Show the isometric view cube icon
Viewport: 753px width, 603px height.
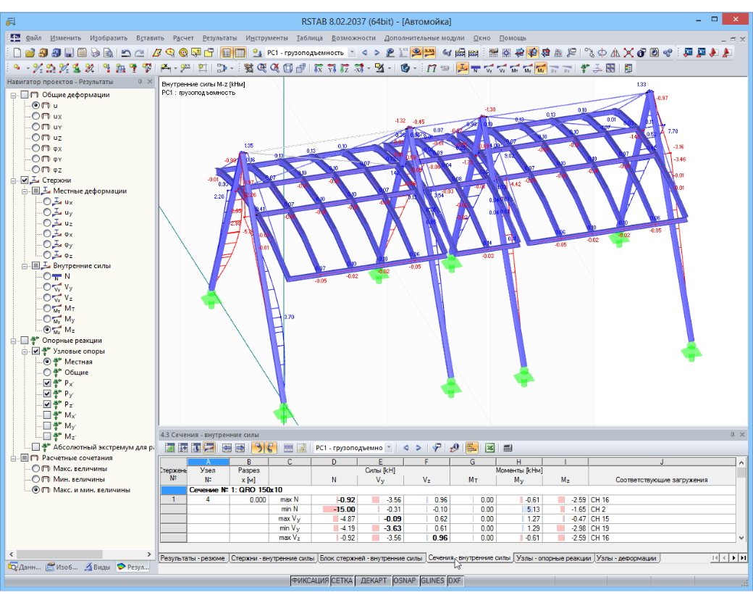pos(287,68)
